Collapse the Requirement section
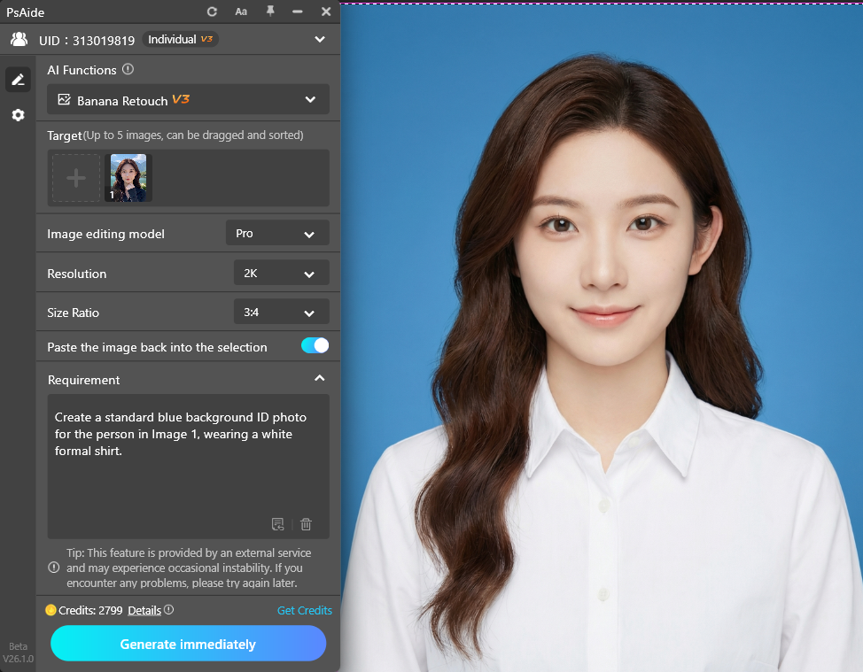The width and height of the screenshot is (863, 672). tap(320, 377)
